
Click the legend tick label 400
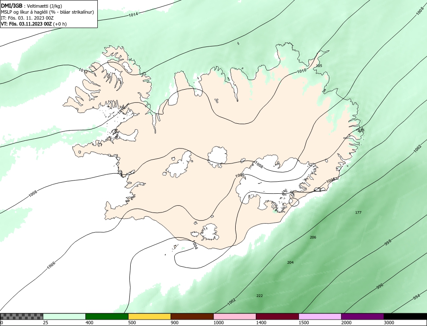[89, 323]
